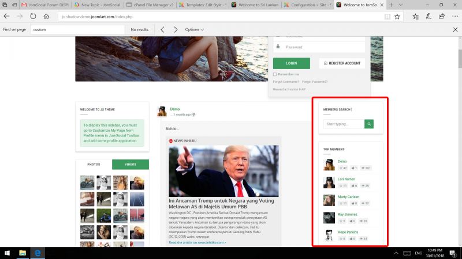Open Read the article on news.inhilku.com
The width and height of the screenshot is (462, 259).
(x=198, y=242)
